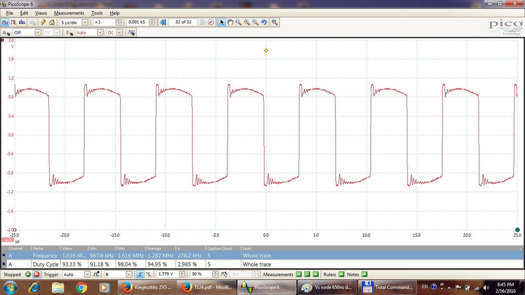The width and height of the screenshot is (525, 295).
Task: Increase the x1 zoom factor spinner
Action: click(119, 21)
